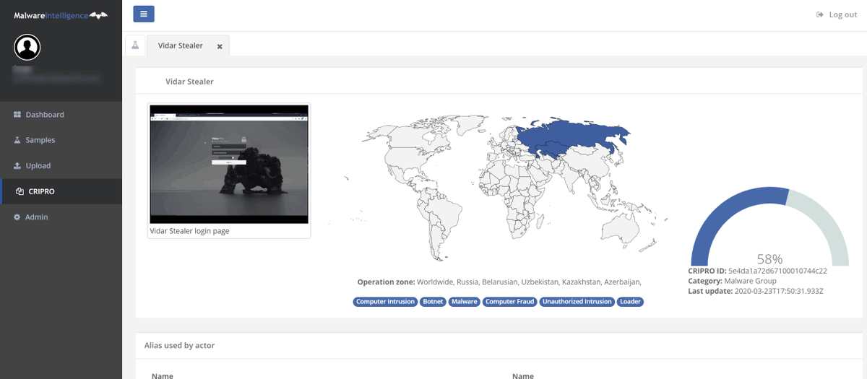This screenshot has height=379, width=867.
Task: Open Admin in the sidebar
Action: [x=61, y=217]
